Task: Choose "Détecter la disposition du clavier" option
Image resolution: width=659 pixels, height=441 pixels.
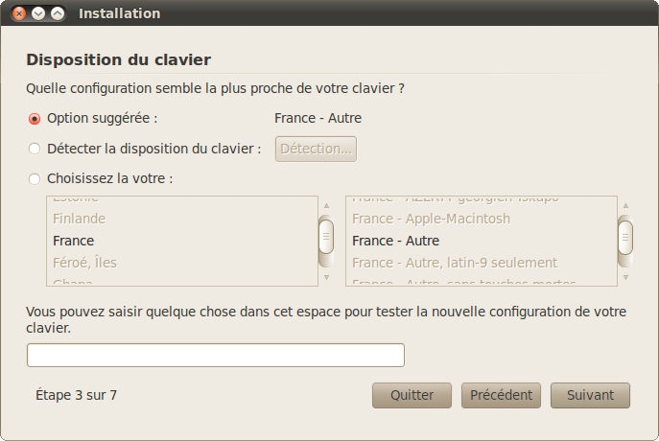Action: (35, 149)
